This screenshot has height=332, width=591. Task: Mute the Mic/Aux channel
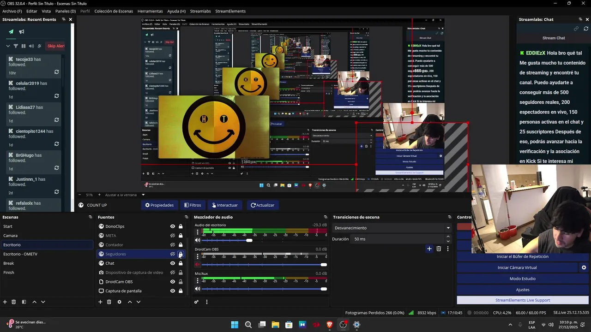tap(198, 289)
